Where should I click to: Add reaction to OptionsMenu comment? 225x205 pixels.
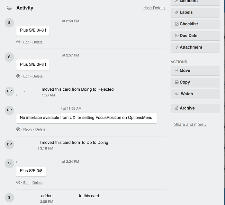[x=18, y=129]
